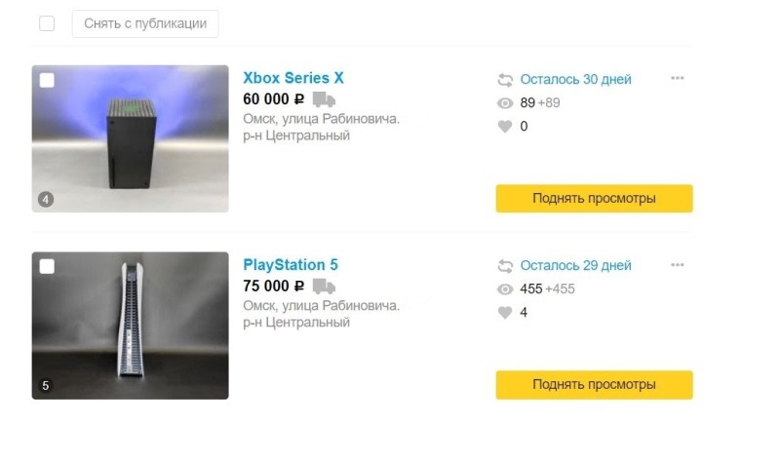Click 'Поднять просмотры' for the PlayStation 5
The height and width of the screenshot is (460, 780).
tap(594, 384)
